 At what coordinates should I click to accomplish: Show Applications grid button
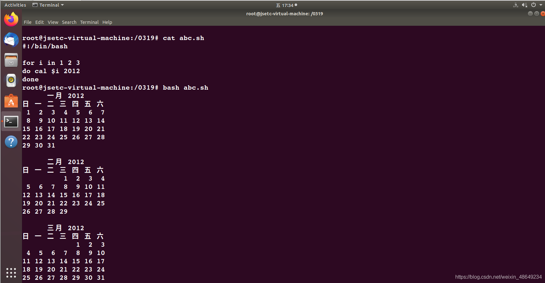click(11, 273)
